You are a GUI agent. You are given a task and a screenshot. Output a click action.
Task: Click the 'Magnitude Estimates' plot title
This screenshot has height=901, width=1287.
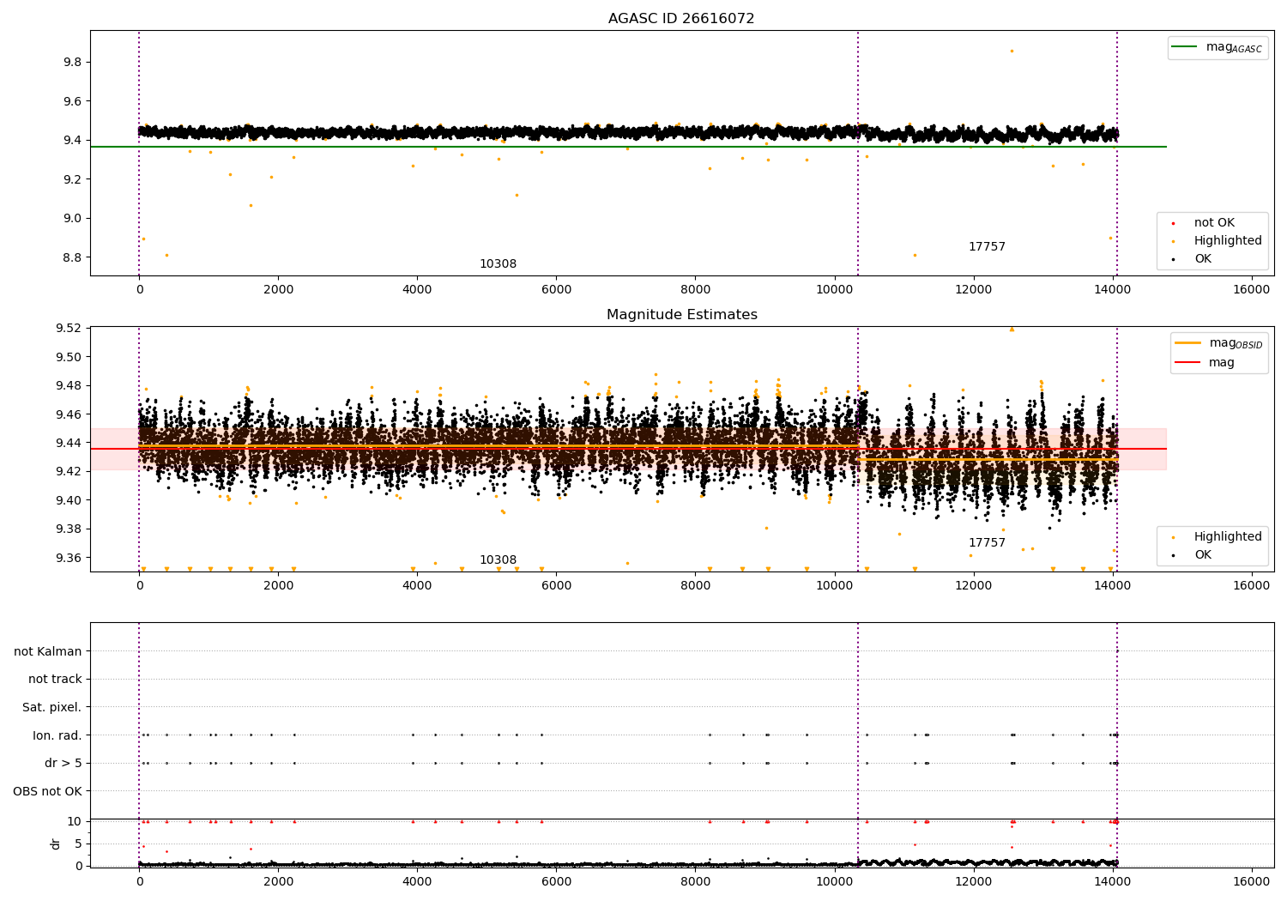[681, 315]
